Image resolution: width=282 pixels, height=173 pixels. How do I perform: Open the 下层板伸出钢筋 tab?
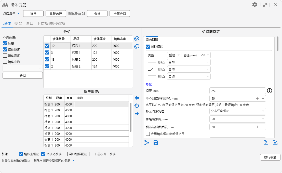(51, 23)
